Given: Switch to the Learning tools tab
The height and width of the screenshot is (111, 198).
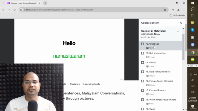Looking at the screenshot, I should (x=92, y=84).
